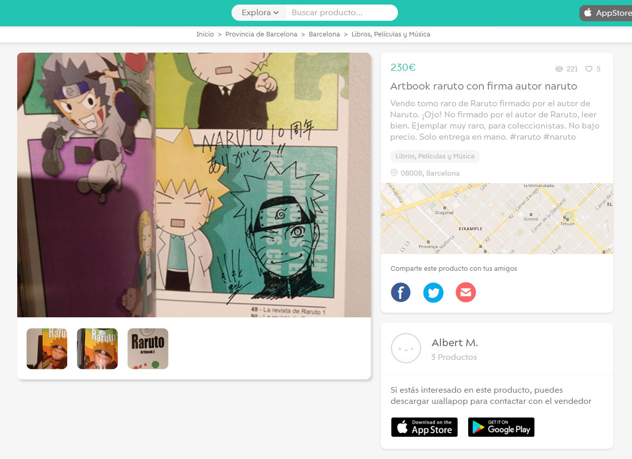
Task: Click the location pin icon near 08008
Action: pos(394,173)
